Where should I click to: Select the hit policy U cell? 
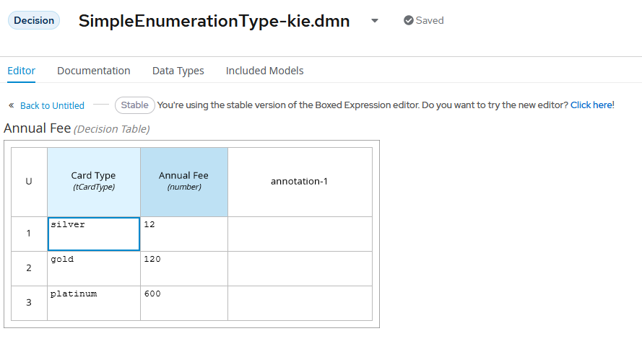[x=29, y=182]
